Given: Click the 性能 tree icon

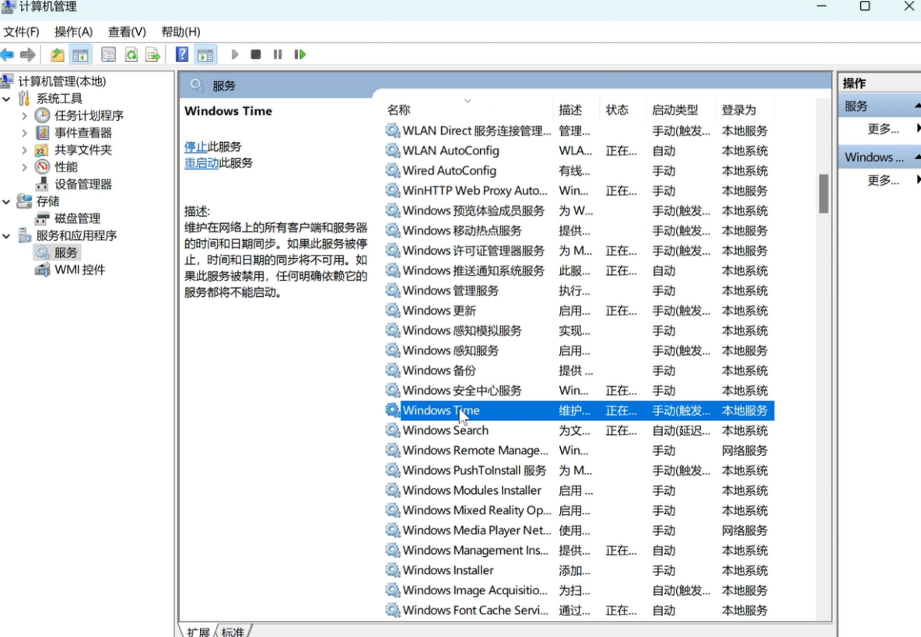Looking at the screenshot, I should click(x=42, y=166).
